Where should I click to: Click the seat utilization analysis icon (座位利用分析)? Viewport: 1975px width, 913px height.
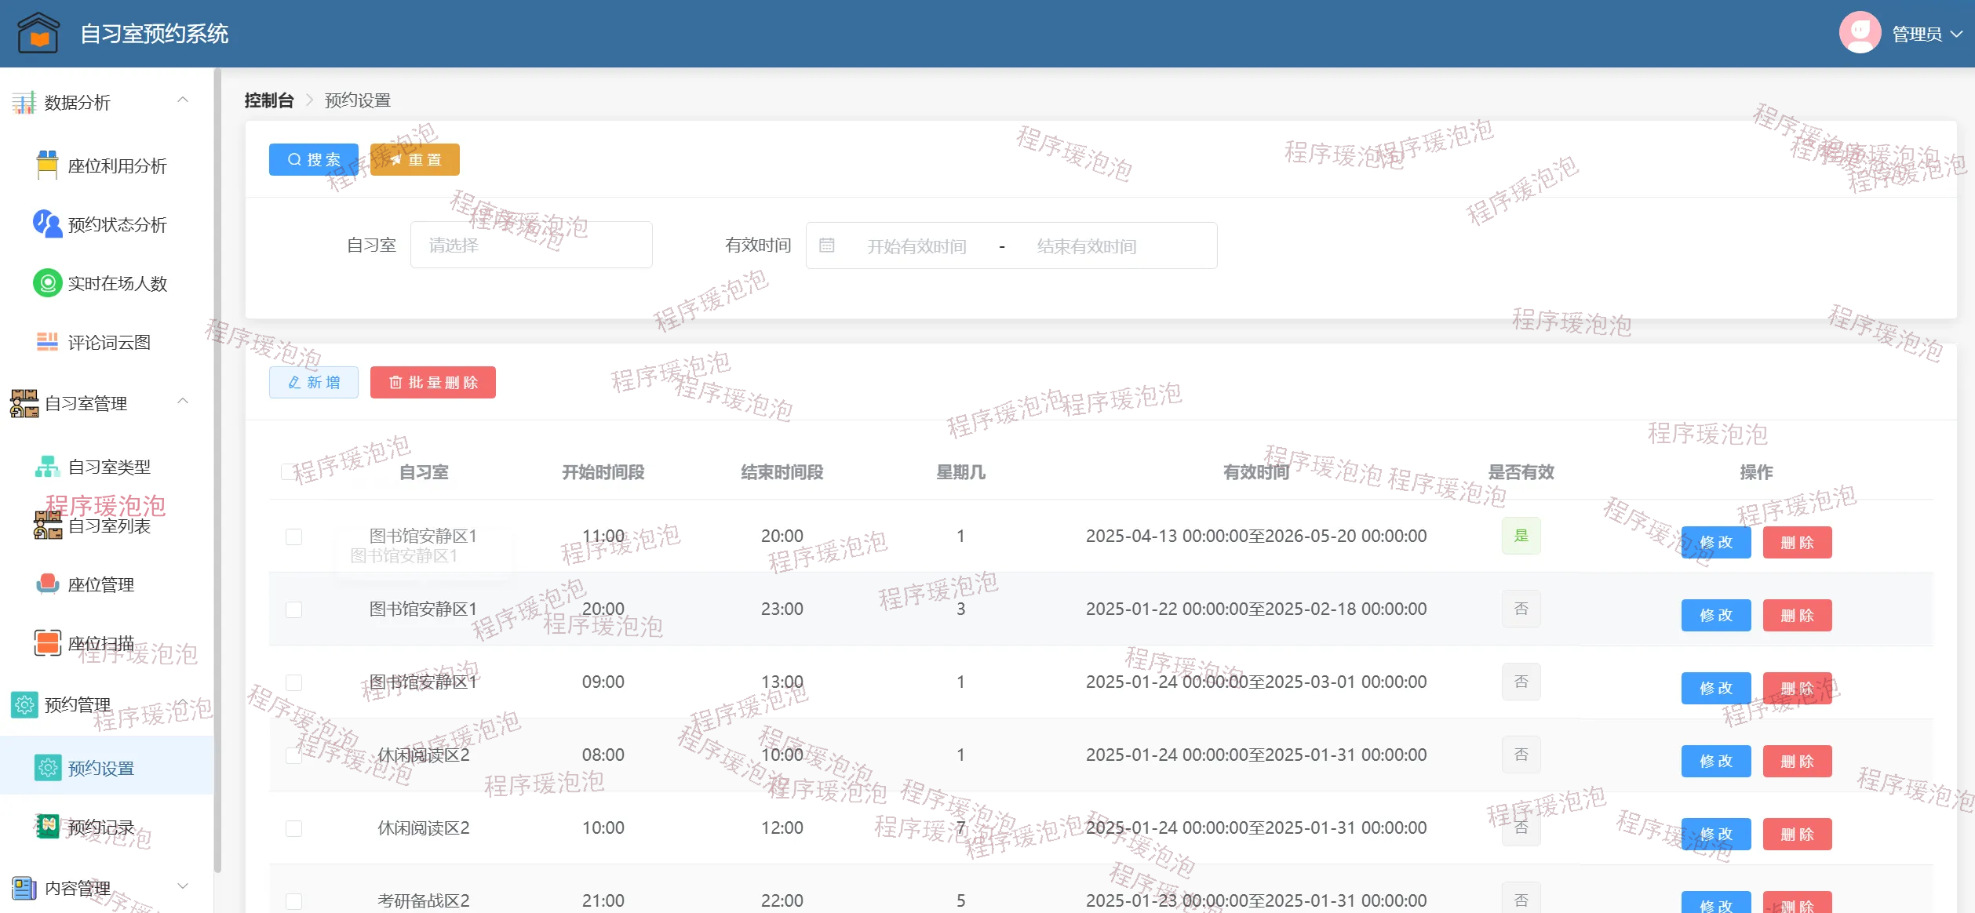point(47,166)
